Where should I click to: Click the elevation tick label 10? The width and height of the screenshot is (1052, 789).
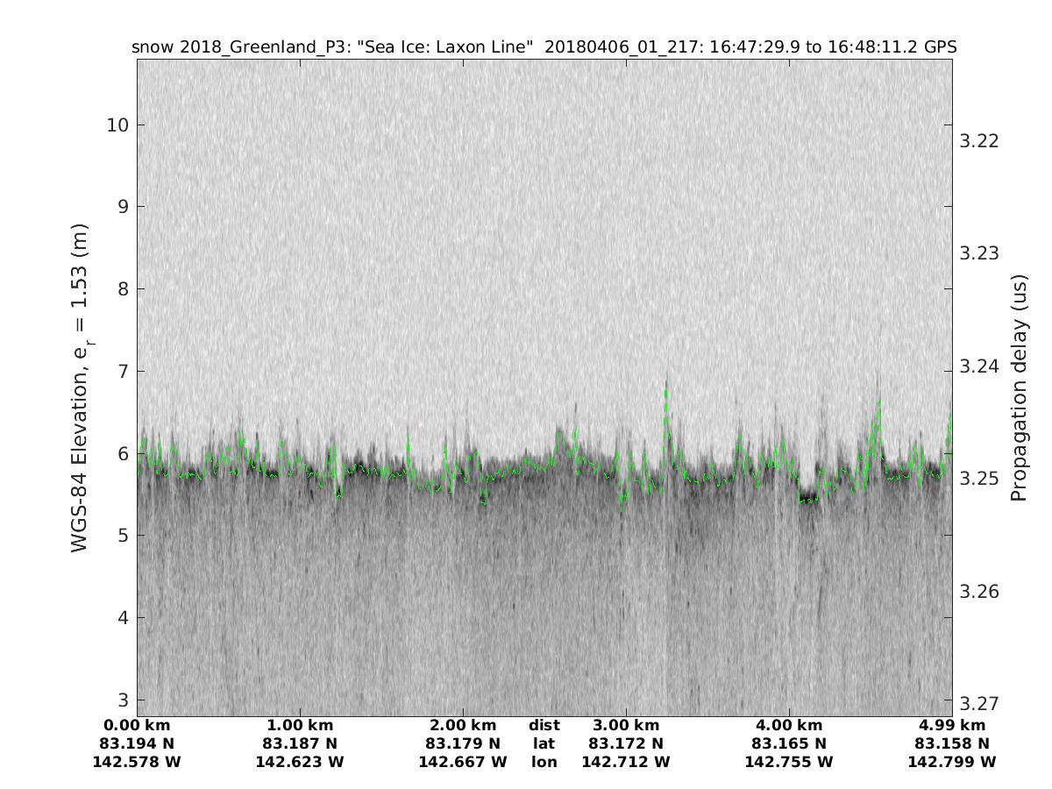click(x=117, y=125)
